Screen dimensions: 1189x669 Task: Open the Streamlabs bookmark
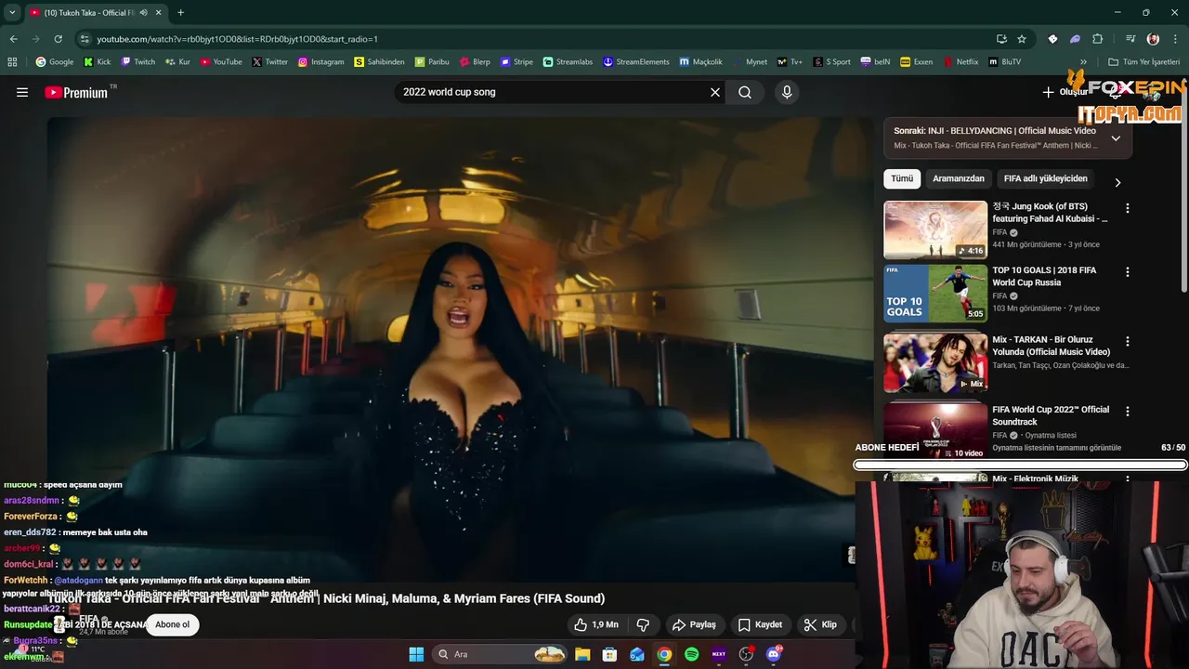pos(568,62)
